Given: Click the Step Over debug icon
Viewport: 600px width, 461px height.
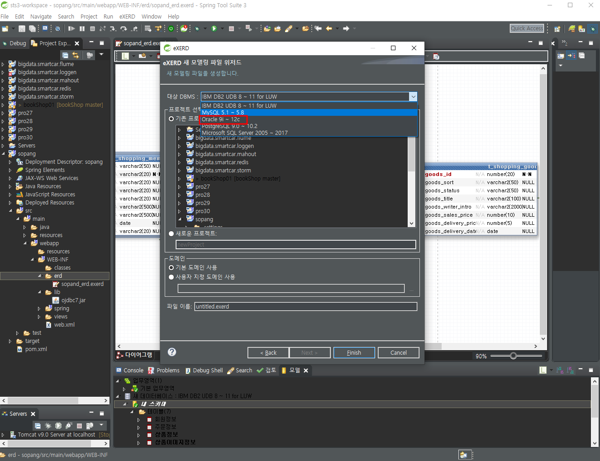Looking at the screenshot, I should click(x=124, y=29).
